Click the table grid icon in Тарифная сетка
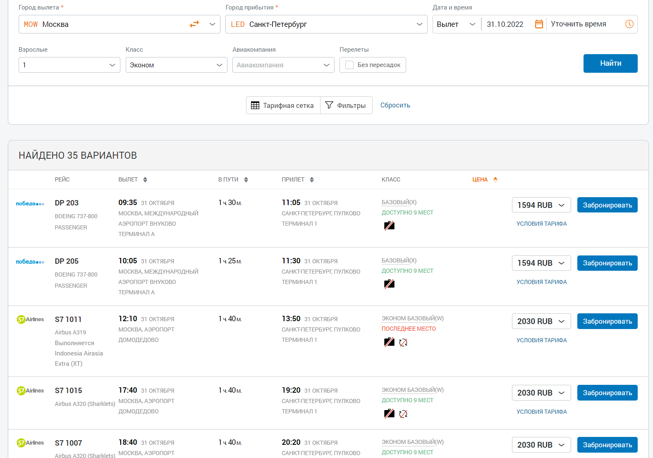The image size is (653, 458). point(255,105)
